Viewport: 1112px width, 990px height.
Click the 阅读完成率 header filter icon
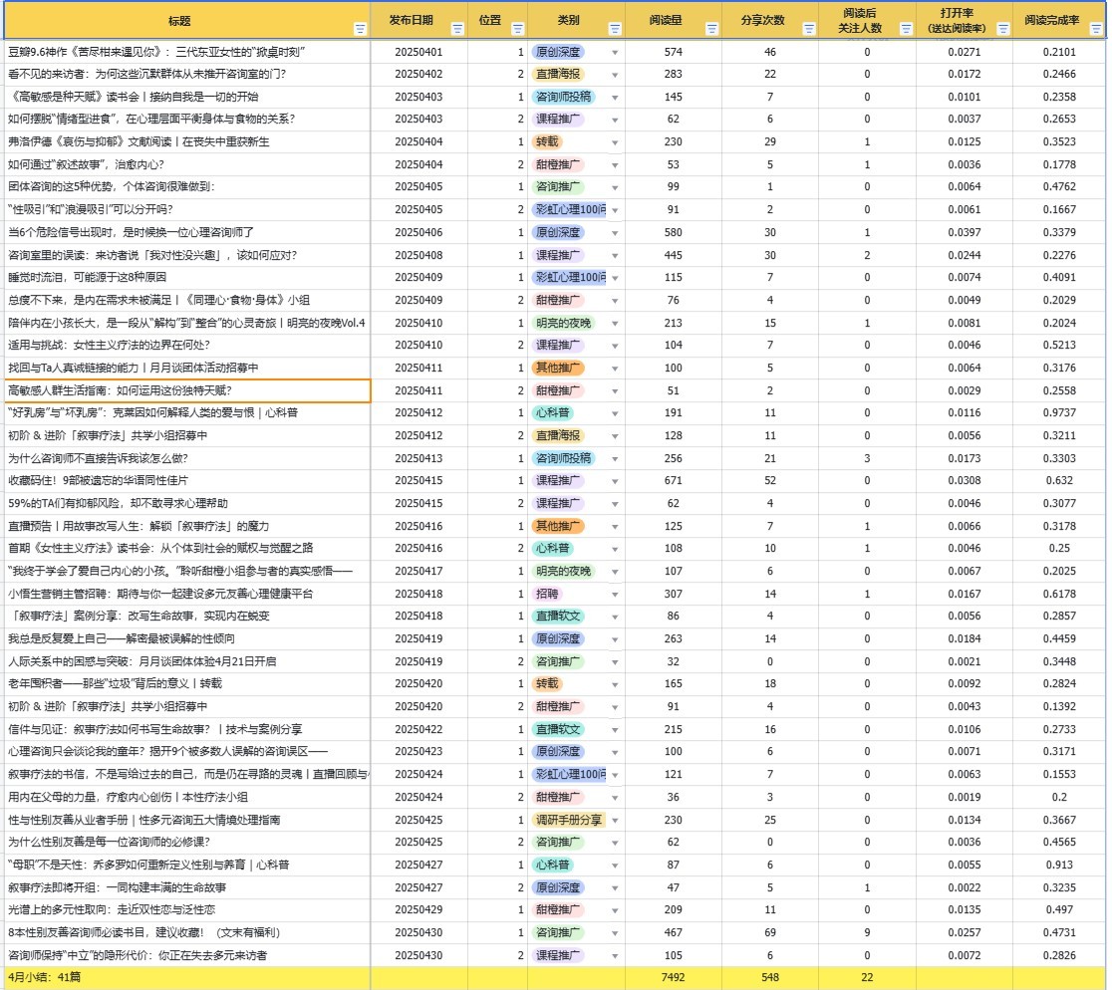pyautogui.click(x=1097, y=29)
